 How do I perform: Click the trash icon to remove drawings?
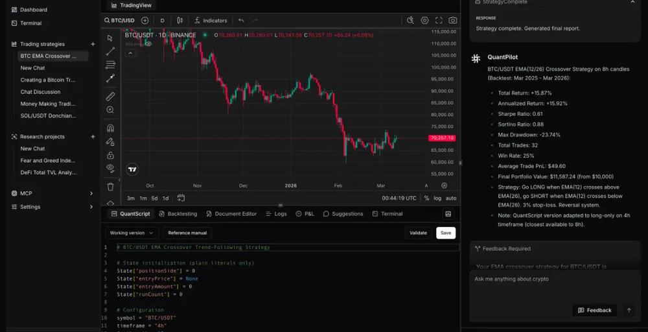click(110, 187)
